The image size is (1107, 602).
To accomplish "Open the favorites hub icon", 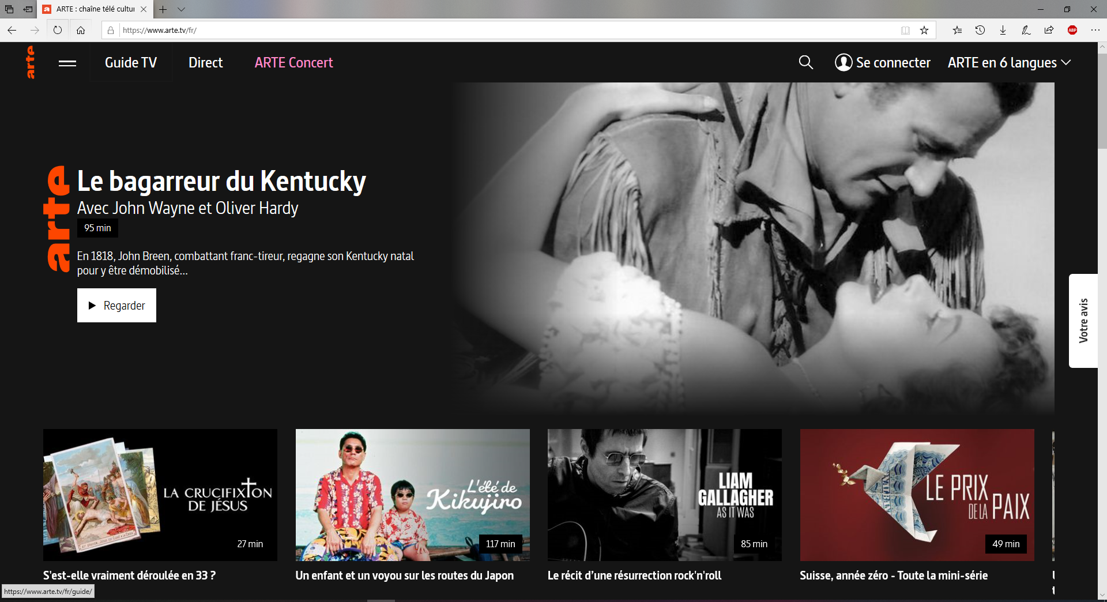I will tap(957, 30).
